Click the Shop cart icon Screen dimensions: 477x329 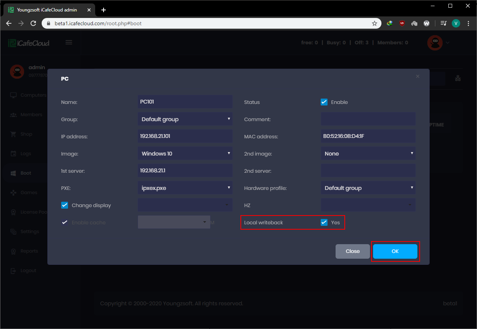click(x=13, y=134)
